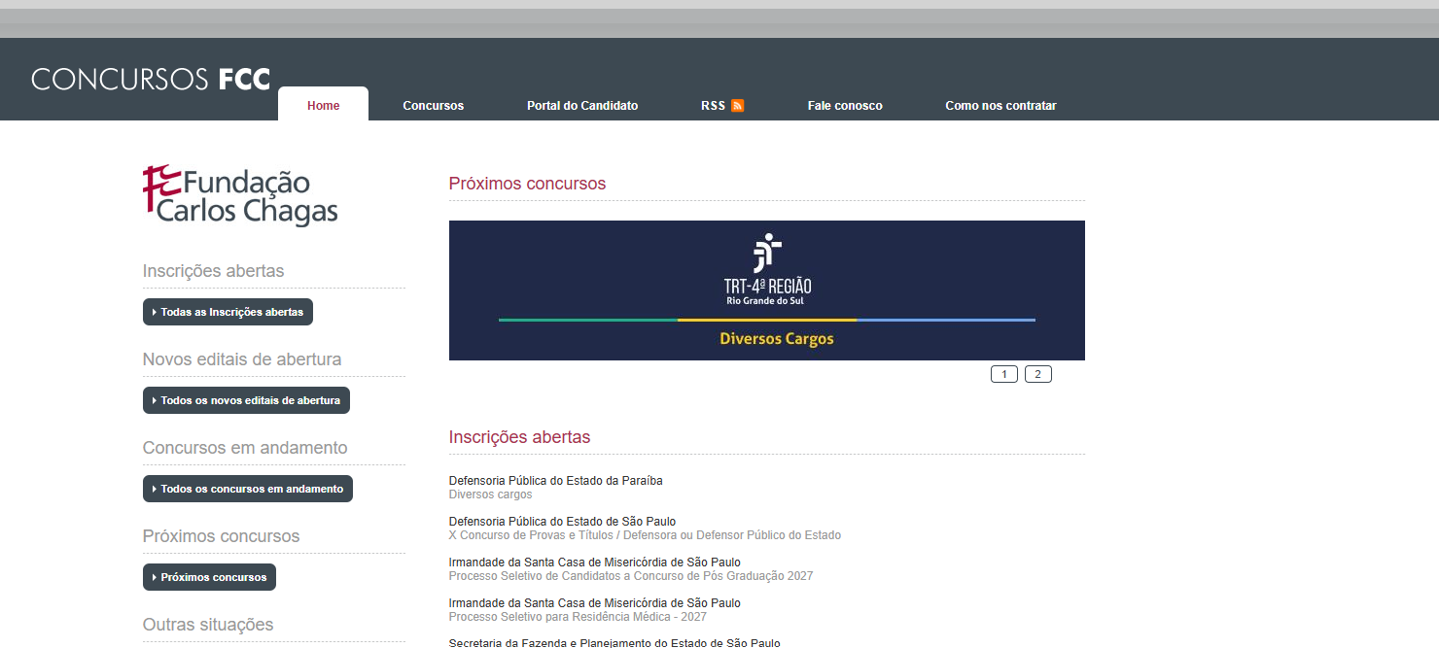1439x648 pixels.
Task: Open Portal do Candidato
Action: pos(582,106)
